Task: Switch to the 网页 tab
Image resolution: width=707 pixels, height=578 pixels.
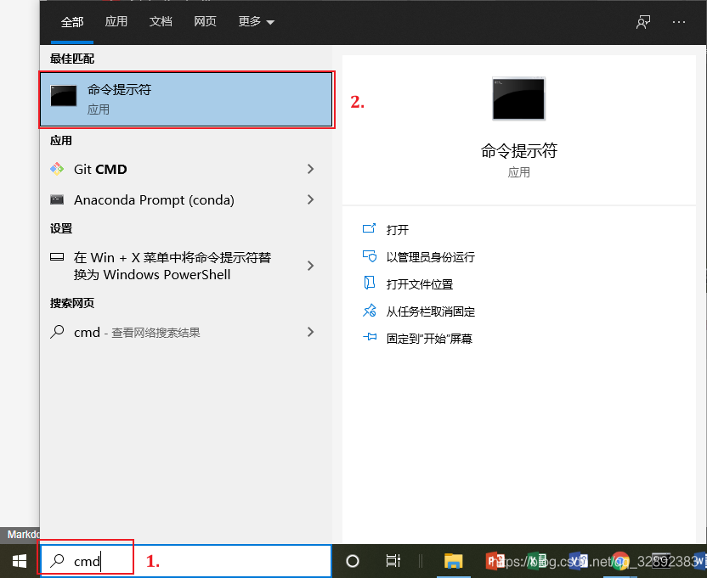Action: point(205,21)
